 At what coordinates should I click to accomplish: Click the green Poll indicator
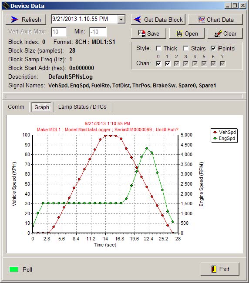coord(14,270)
